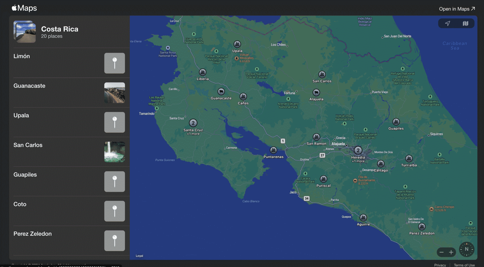Screen dimensions: 484x267
Task: Click the compass to reset map orientation
Action: [x=467, y=249]
